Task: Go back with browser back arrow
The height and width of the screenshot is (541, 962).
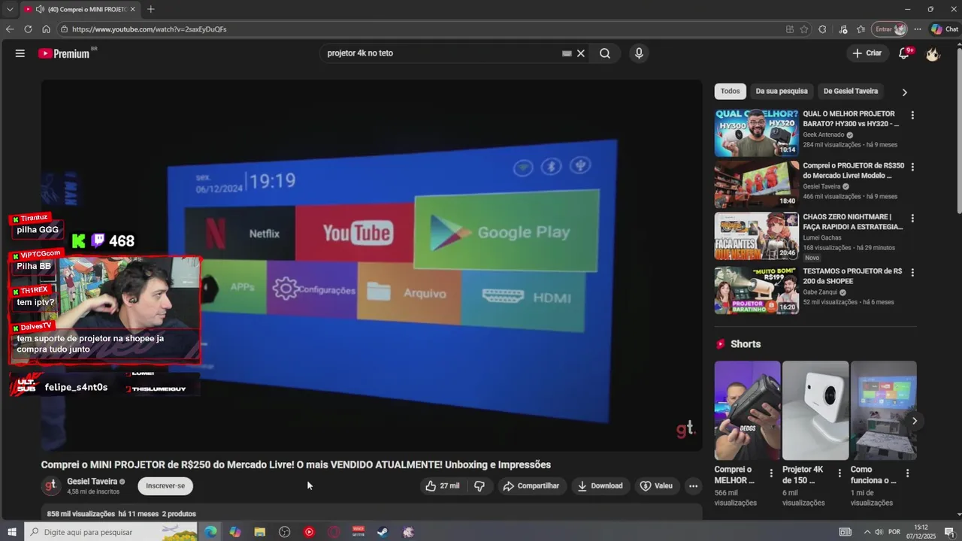Action: point(10,29)
